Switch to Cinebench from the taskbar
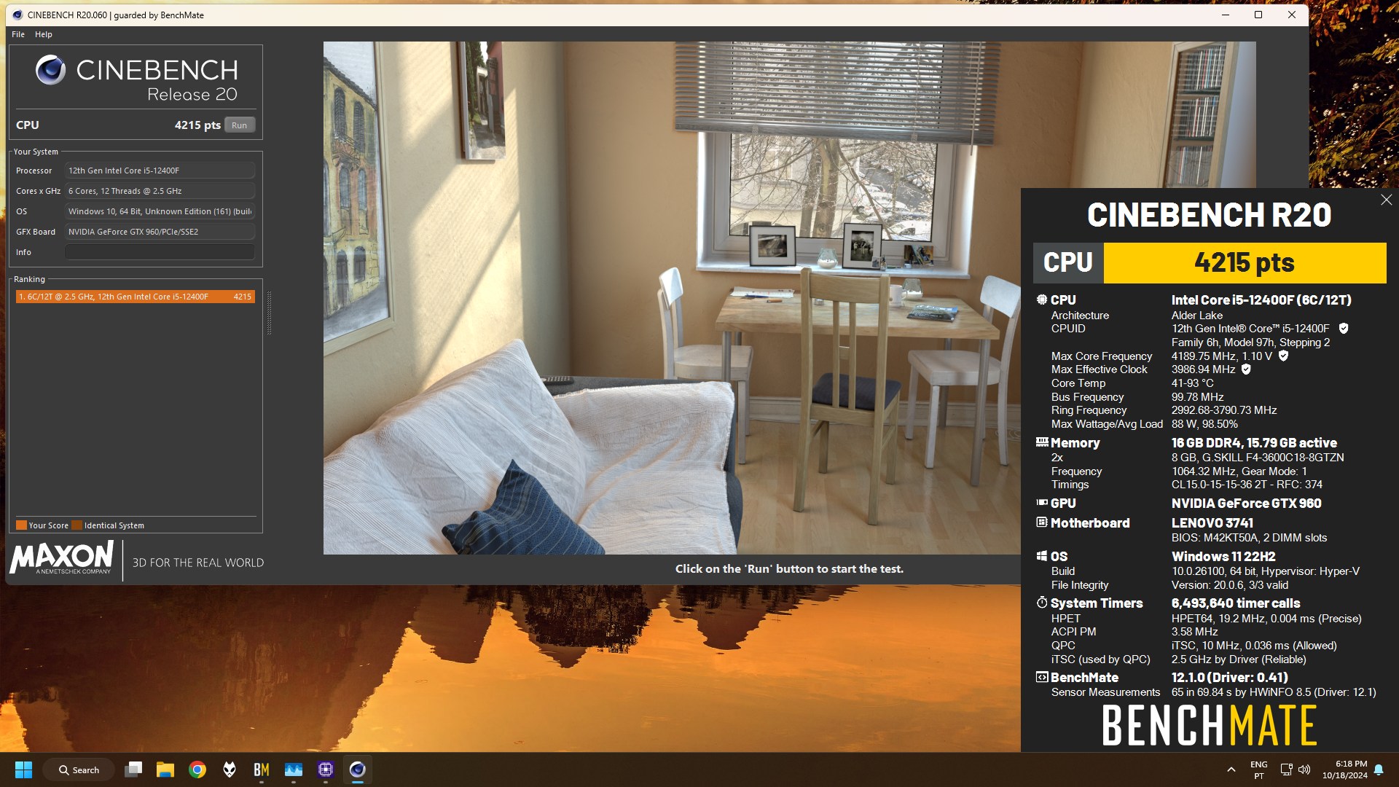 click(x=358, y=770)
